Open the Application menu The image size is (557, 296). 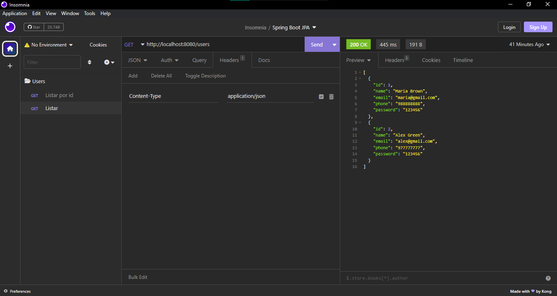coord(15,13)
